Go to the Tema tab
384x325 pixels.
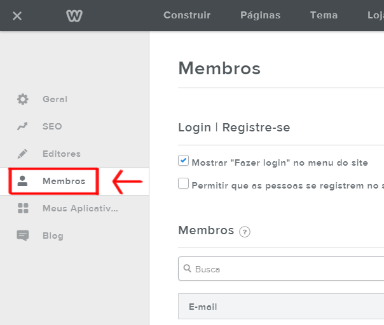coord(324,15)
